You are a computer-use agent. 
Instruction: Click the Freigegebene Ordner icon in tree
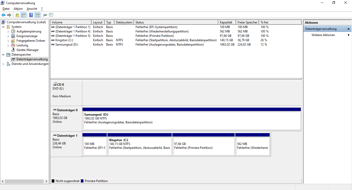13,41
